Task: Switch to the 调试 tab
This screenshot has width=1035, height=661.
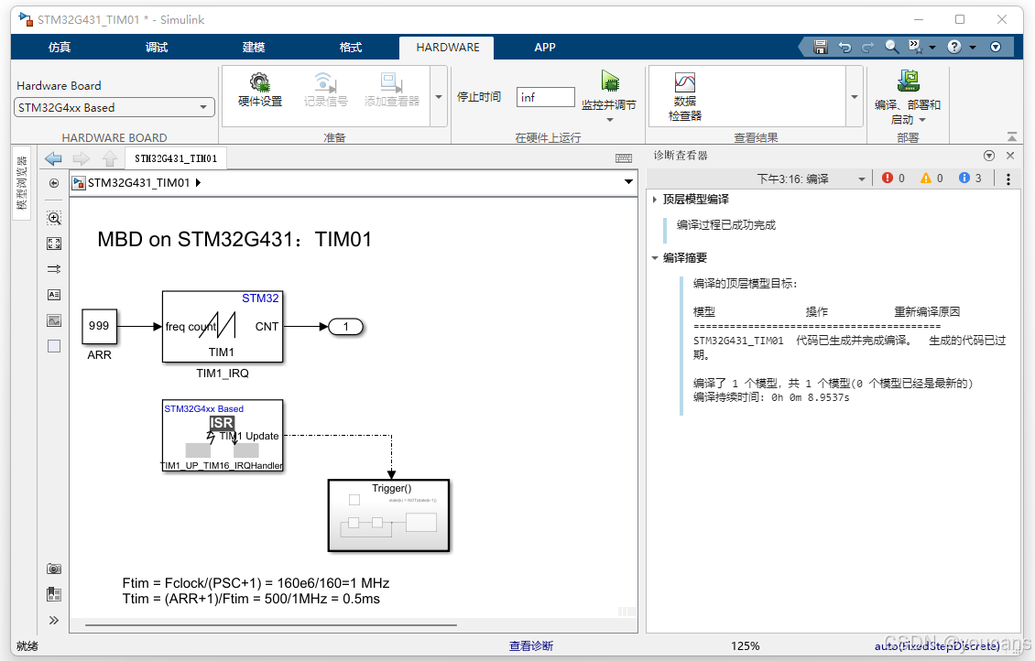Action: point(157,48)
